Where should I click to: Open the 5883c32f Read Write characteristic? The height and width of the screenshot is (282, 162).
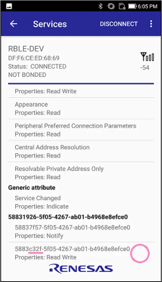click(81, 253)
